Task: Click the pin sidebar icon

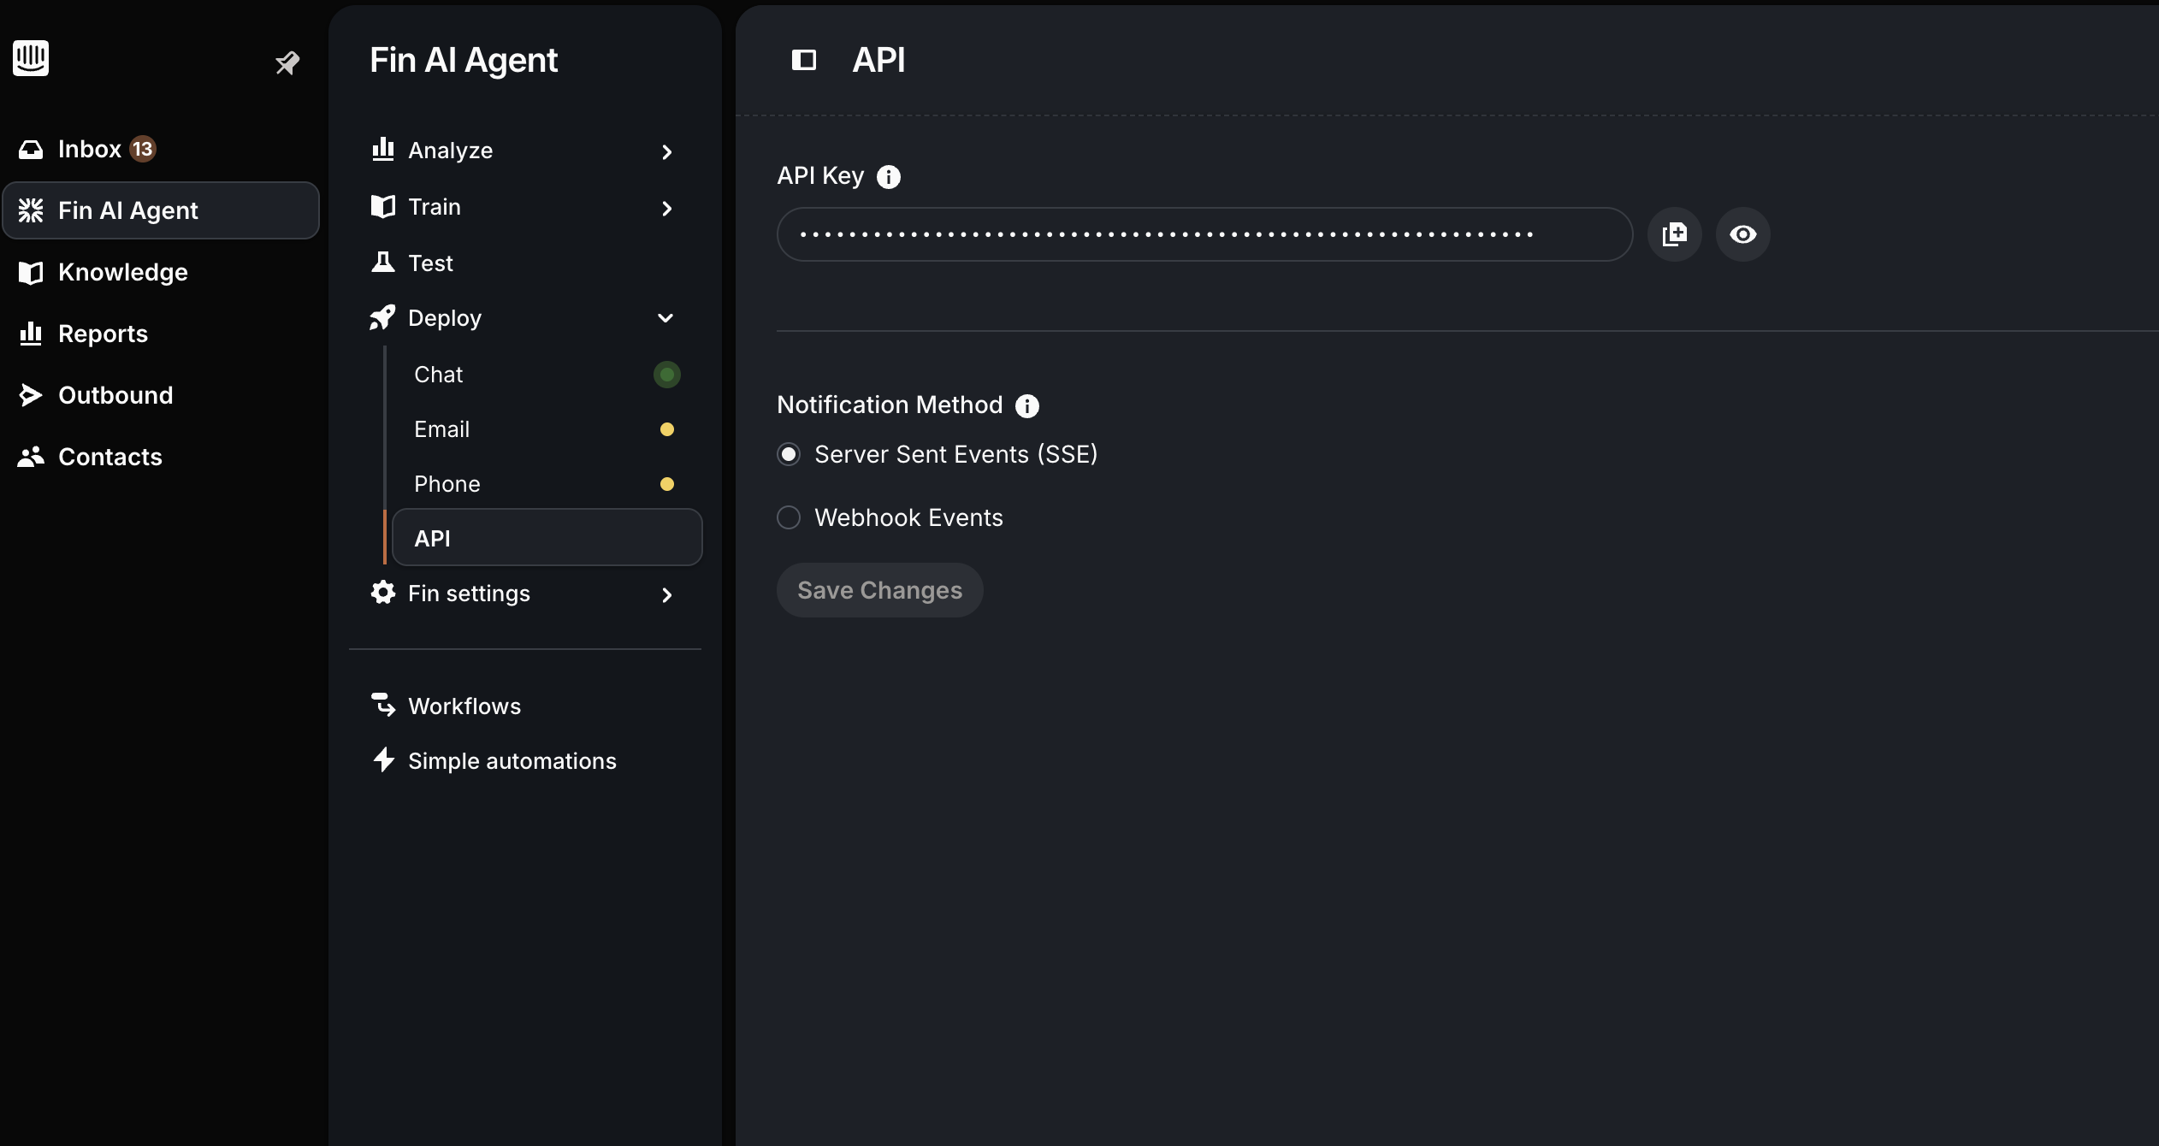Action: pyautogui.click(x=287, y=62)
